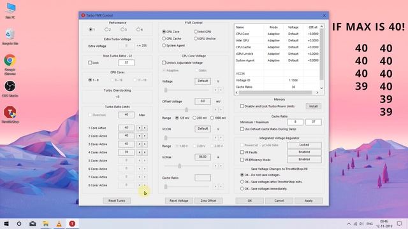Open ThrottleStop desktop shortcut
Screen dimensions: 408x229
tap(10, 114)
